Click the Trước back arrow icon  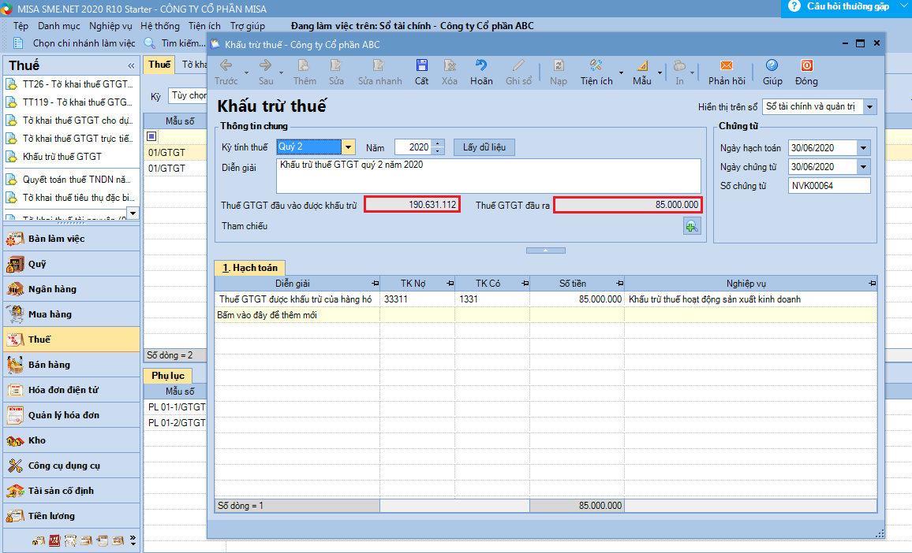tap(226, 65)
